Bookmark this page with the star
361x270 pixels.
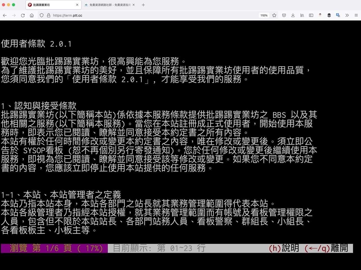[274, 15]
